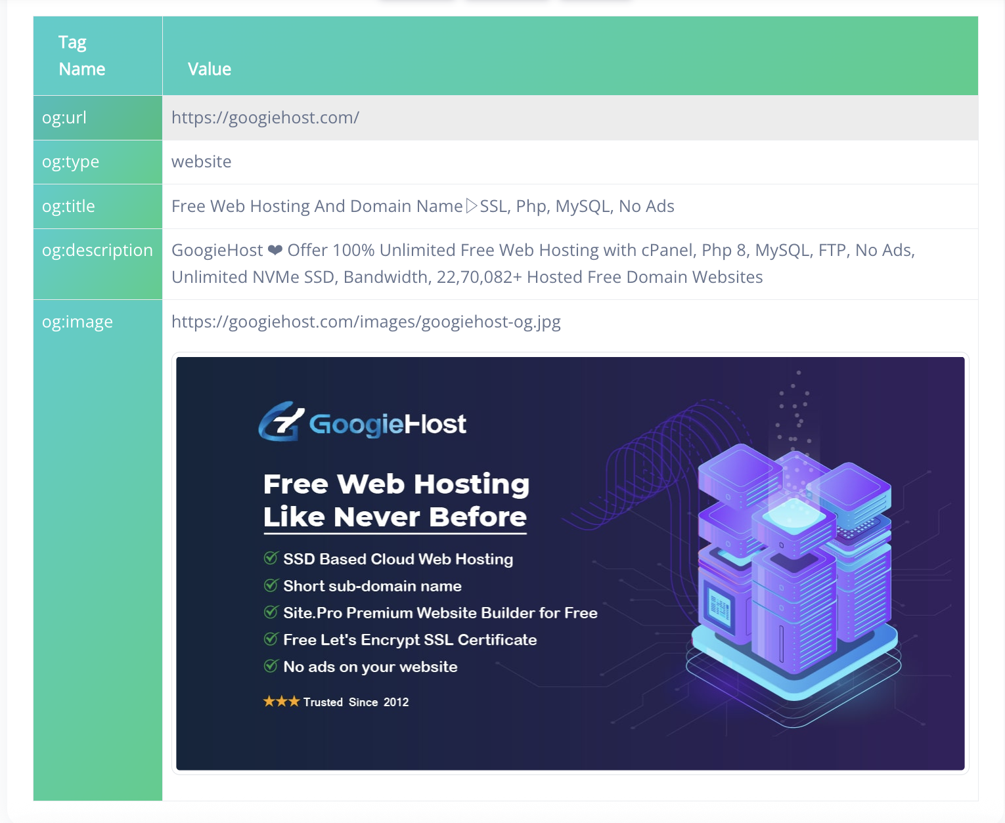Screen dimensions: 1005x823
Task: Click the triangle symbol in the og:title value
Action: [x=470, y=205]
